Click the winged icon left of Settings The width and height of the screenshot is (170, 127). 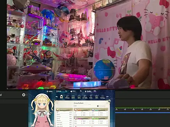coord(97,97)
